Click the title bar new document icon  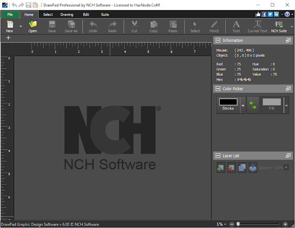pyautogui.click(x=36, y=5)
